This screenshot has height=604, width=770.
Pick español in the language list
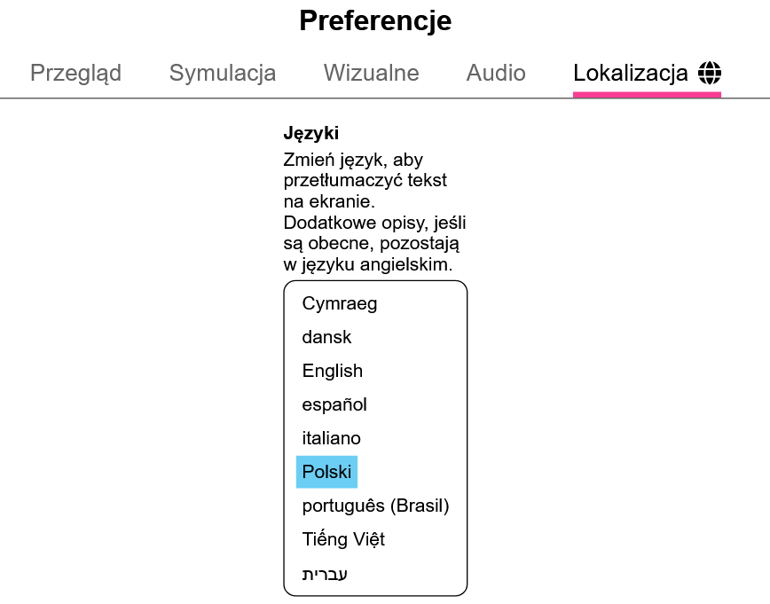pos(334,404)
